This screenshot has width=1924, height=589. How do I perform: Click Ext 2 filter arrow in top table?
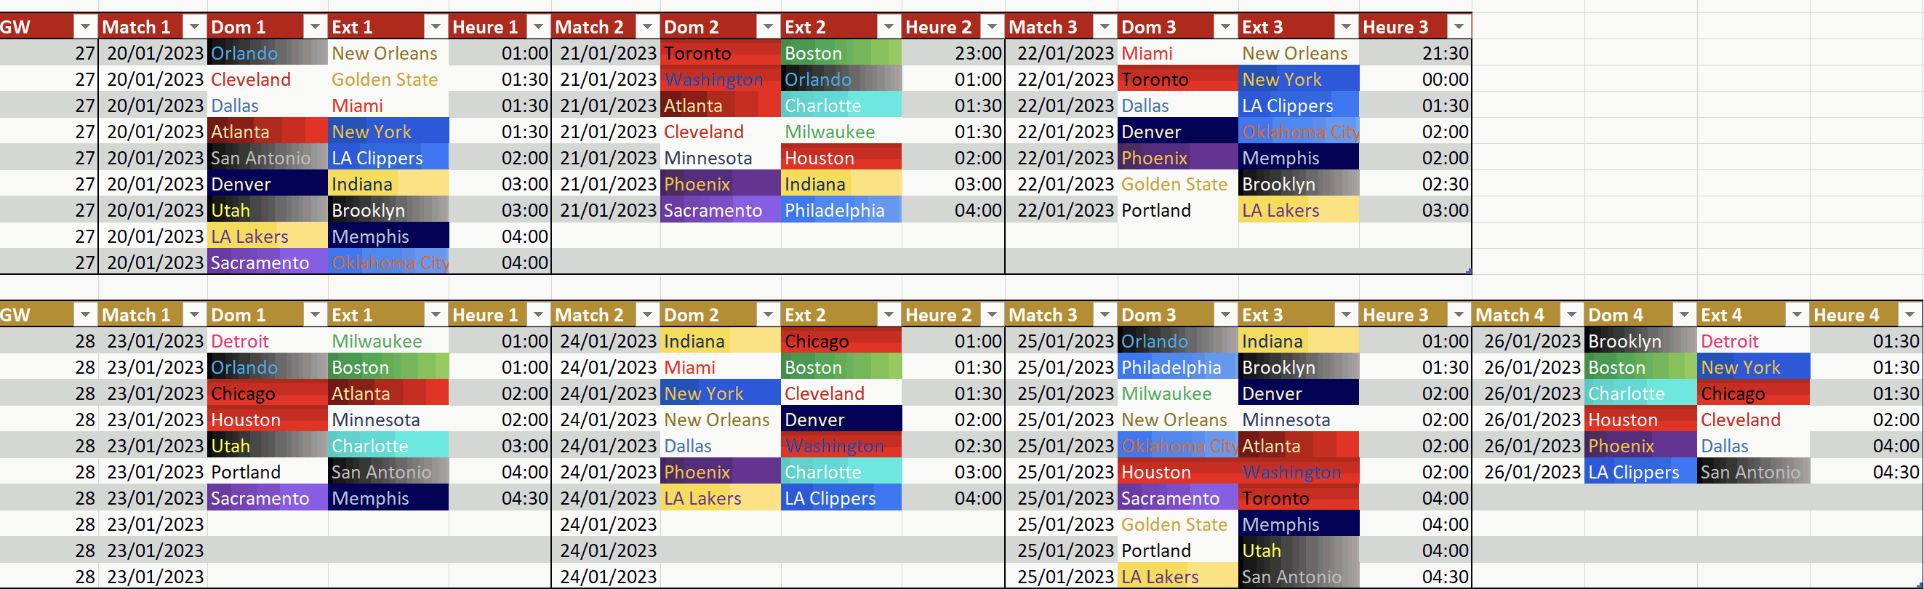pos(888,28)
